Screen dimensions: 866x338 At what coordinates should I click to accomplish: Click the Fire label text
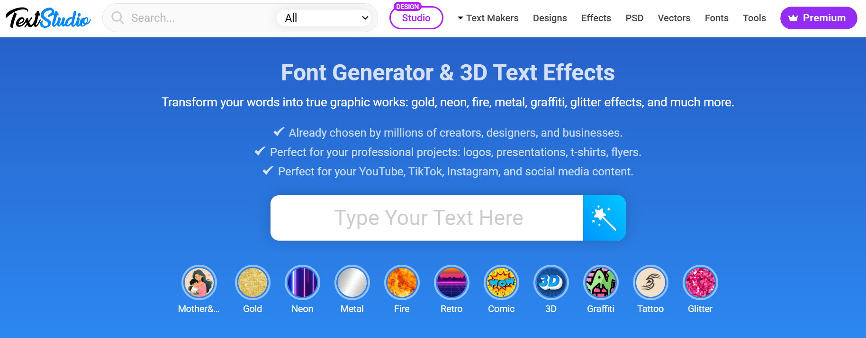pyautogui.click(x=402, y=309)
